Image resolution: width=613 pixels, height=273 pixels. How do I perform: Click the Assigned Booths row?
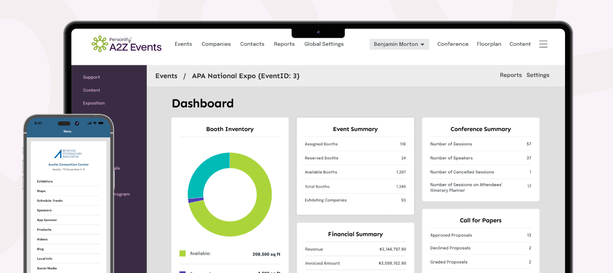pos(355,144)
